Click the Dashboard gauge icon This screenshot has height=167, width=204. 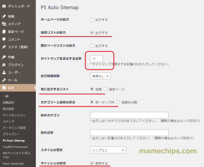[x=4, y=6]
